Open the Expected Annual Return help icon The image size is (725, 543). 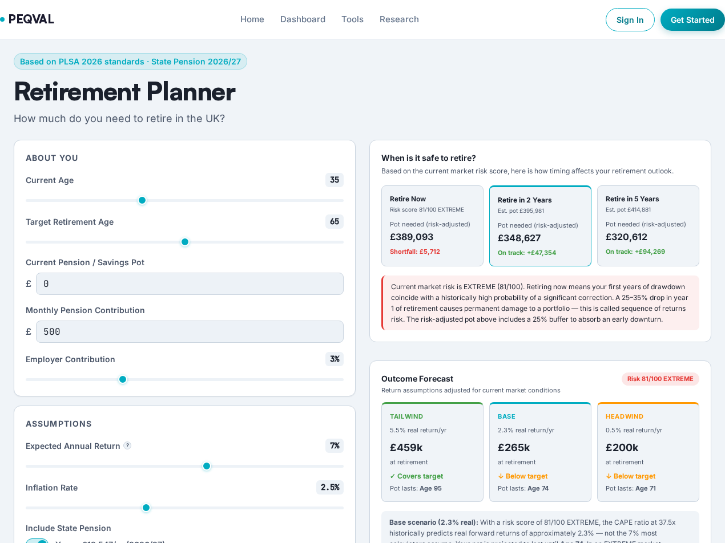(127, 445)
